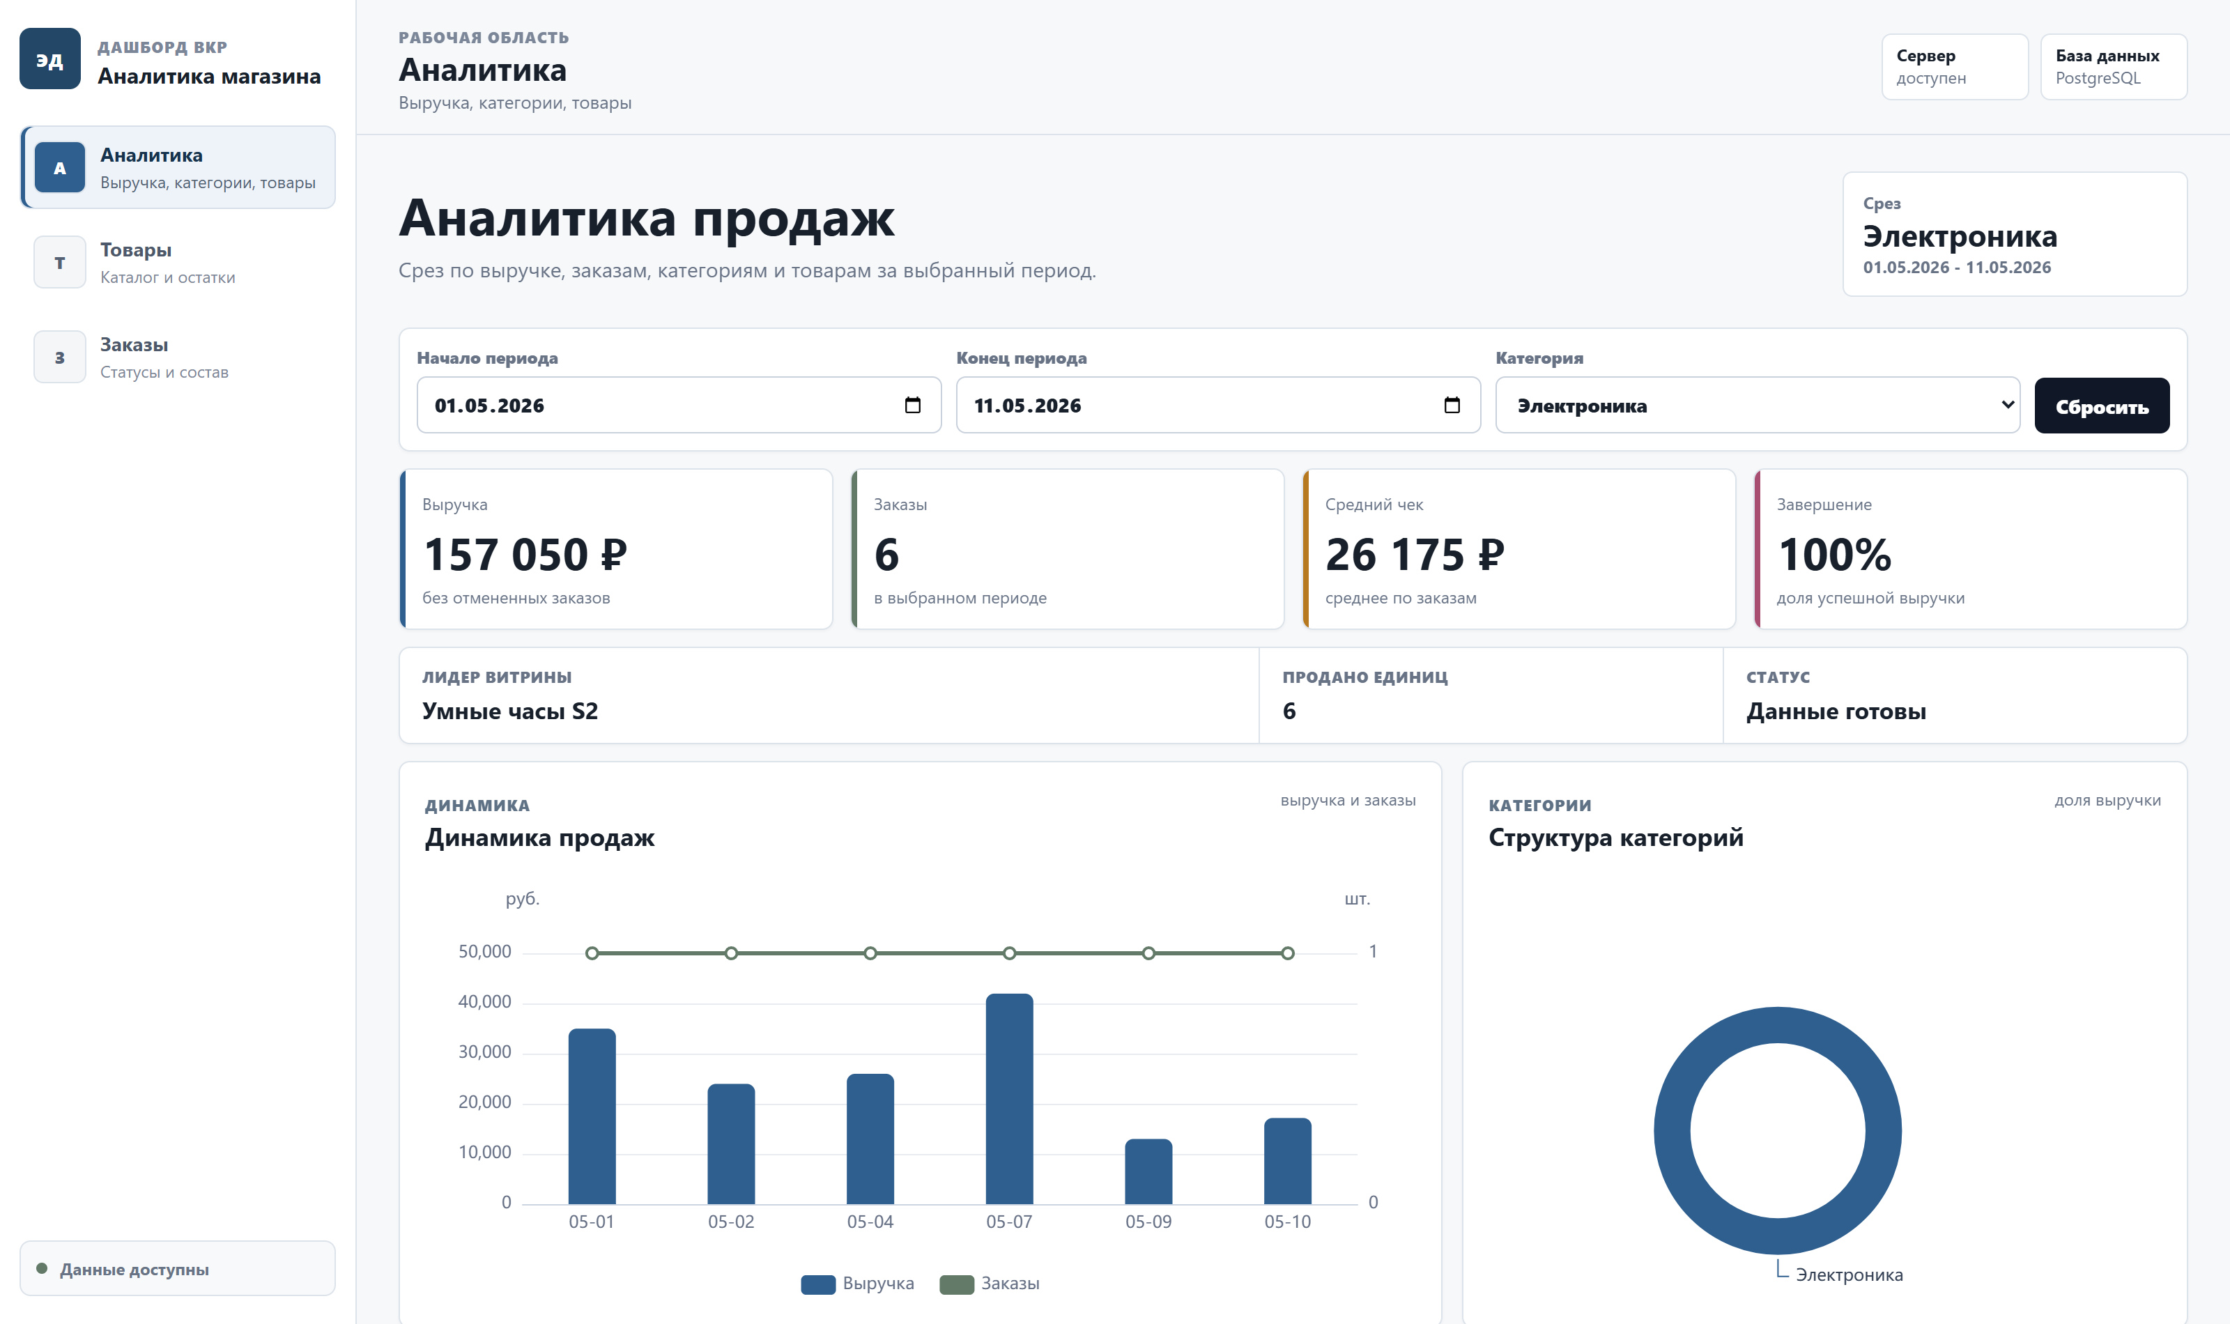Click the 05-09 revenue bar
Image resolution: width=2230 pixels, height=1324 pixels.
pyautogui.click(x=1149, y=1171)
